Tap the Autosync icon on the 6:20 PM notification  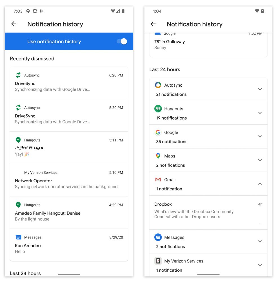(x=18, y=75)
